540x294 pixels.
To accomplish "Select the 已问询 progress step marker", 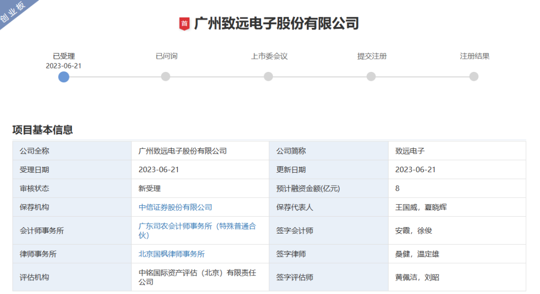I will pyautogui.click(x=165, y=76).
